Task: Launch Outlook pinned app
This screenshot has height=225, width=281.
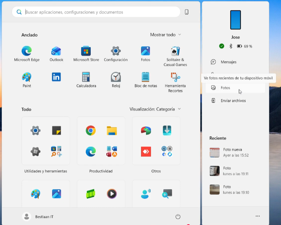Action: [x=56, y=54]
